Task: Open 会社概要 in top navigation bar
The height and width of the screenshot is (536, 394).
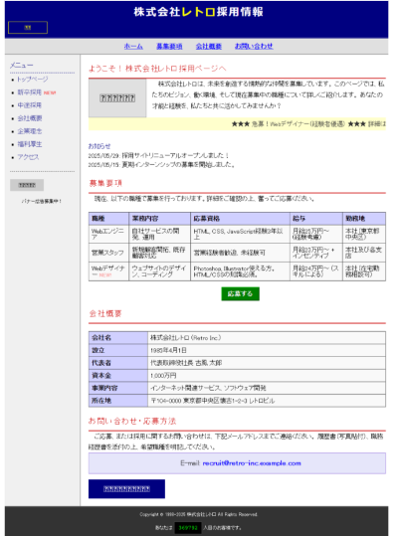Action: 209,46
